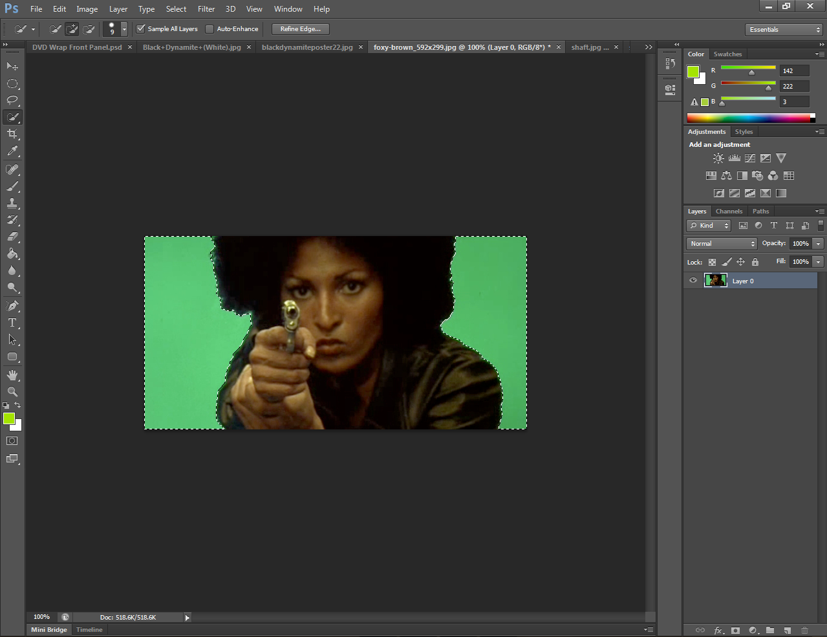Open the Filter menu
Image resolution: width=827 pixels, height=637 pixels.
click(x=206, y=9)
